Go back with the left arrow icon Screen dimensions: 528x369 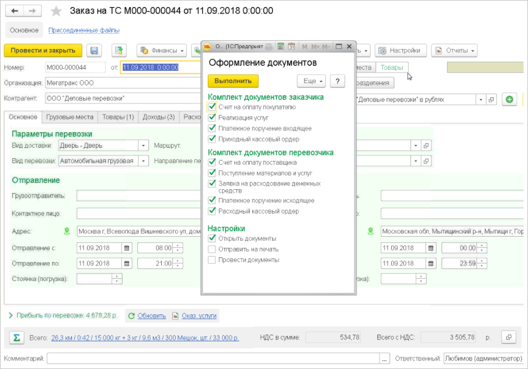click(x=14, y=11)
